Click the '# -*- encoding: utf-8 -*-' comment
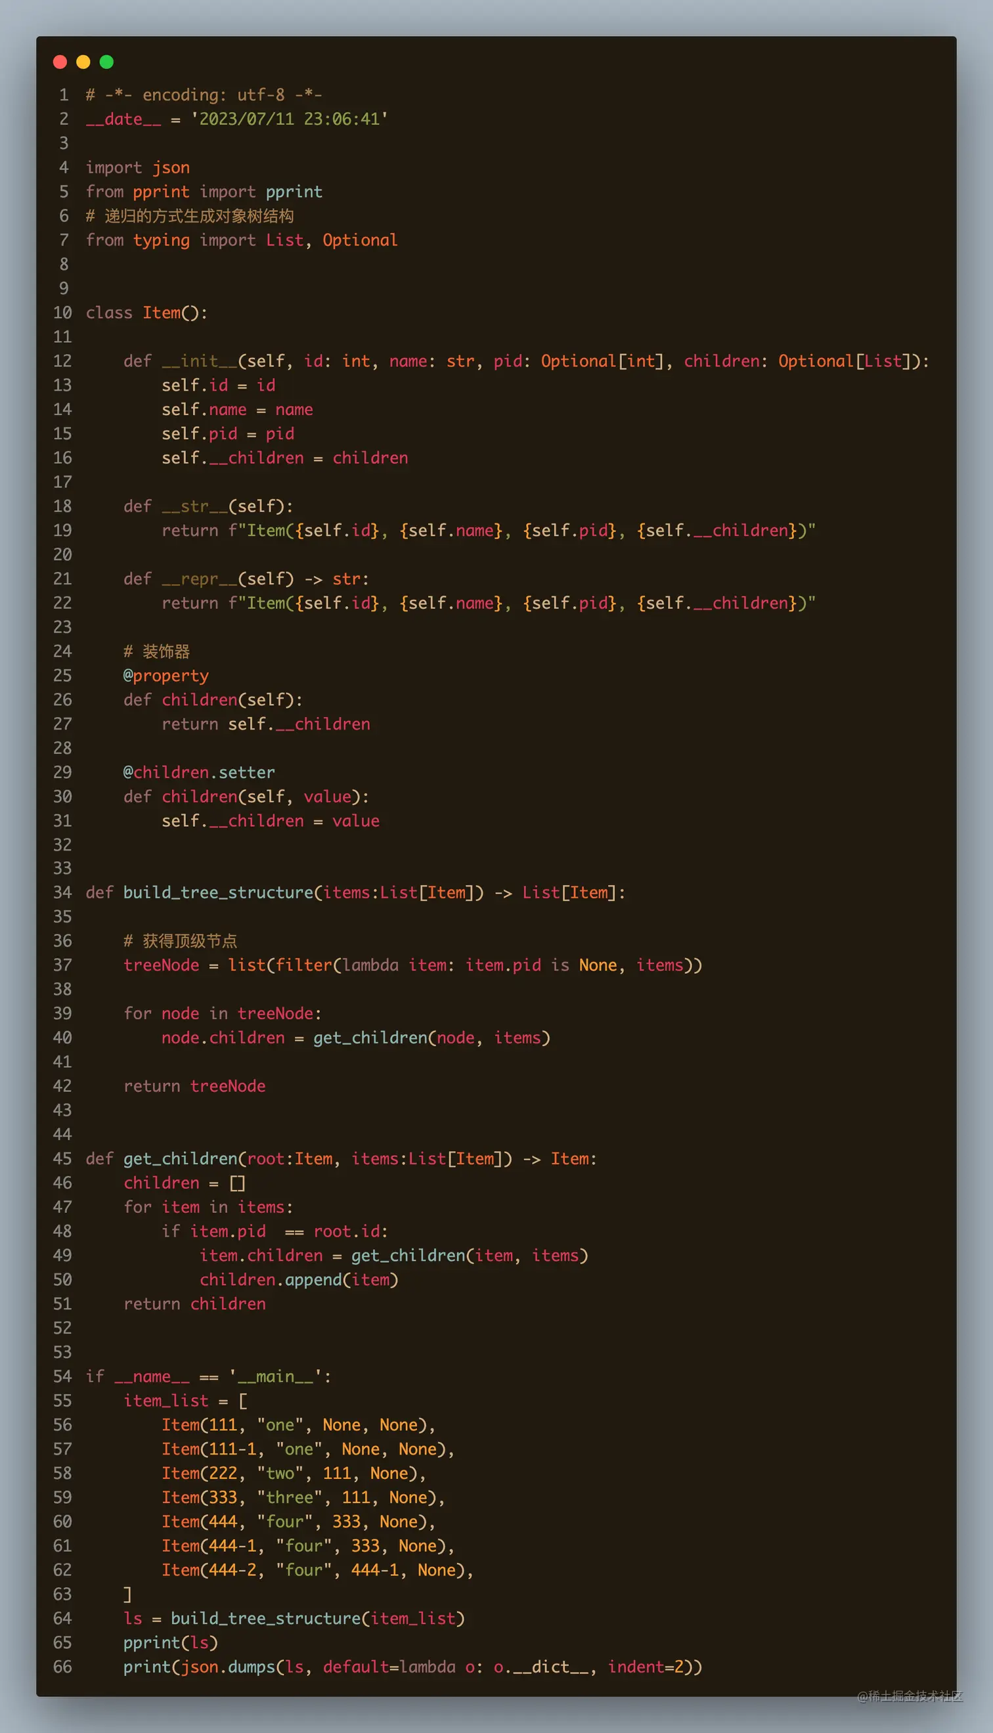Viewport: 993px width, 1733px height. [x=204, y=95]
